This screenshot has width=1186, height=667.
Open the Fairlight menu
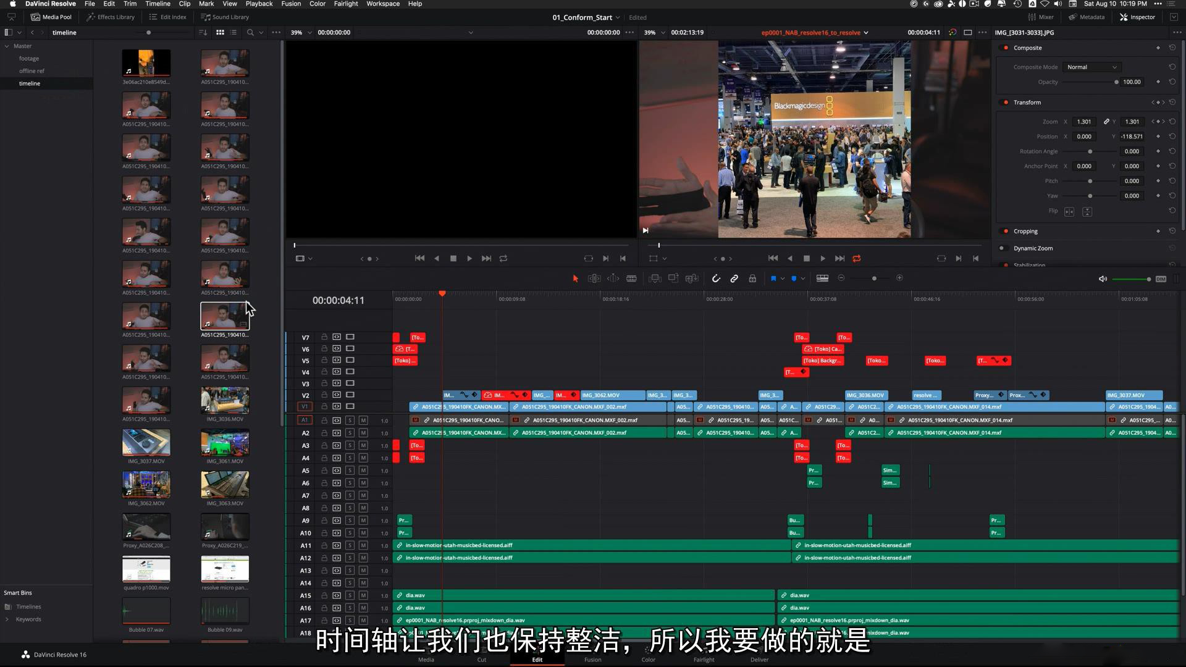point(346,4)
